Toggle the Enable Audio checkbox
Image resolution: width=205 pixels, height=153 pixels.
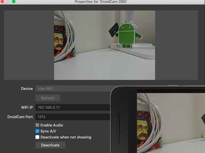pos(37,125)
